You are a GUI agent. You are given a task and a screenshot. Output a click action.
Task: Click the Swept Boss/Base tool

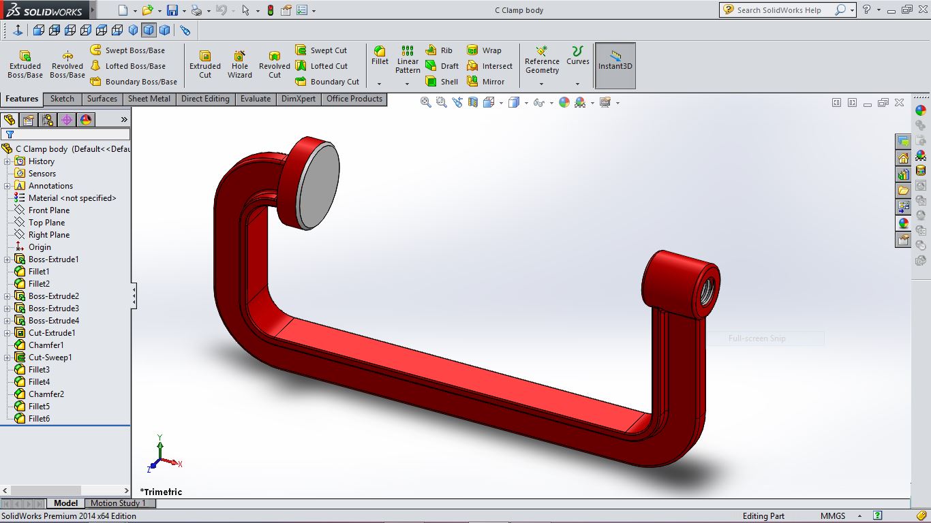[x=127, y=50]
